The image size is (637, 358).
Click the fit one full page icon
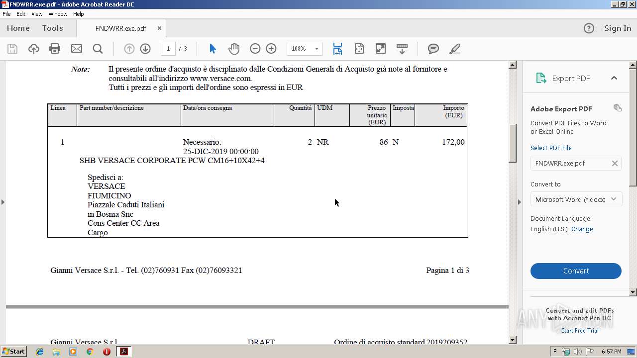click(359, 49)
